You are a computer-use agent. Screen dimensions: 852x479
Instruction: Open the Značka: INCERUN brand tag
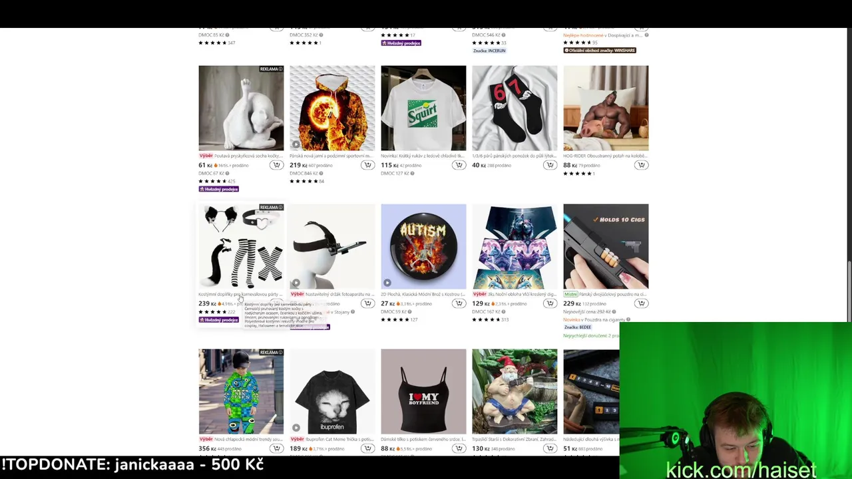click(x=489, y=51)
